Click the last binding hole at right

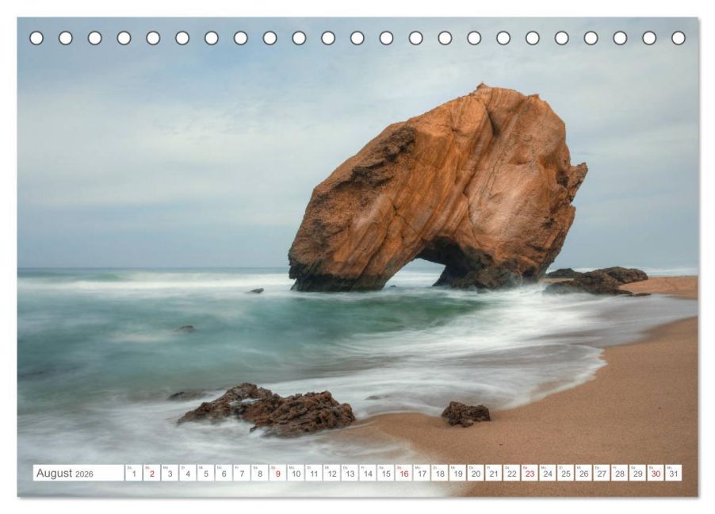(x=678, y=38)
